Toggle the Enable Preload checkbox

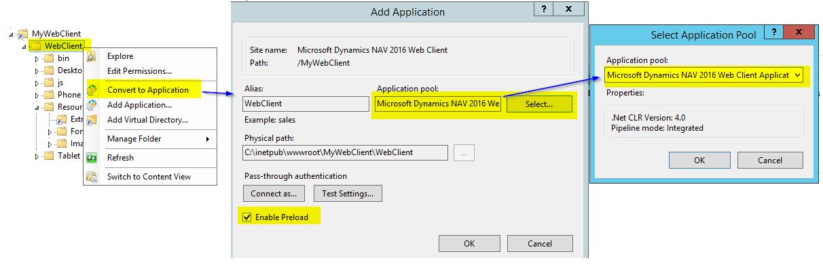247,217
